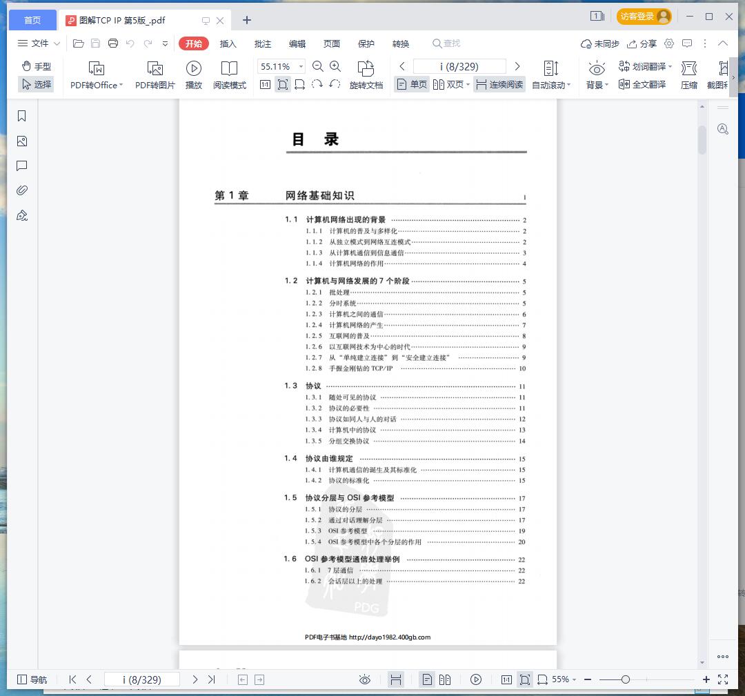Screen dimensions: 745x696
Task: Click 旋转文档 rotate document tool
Action: click(366, 75)
